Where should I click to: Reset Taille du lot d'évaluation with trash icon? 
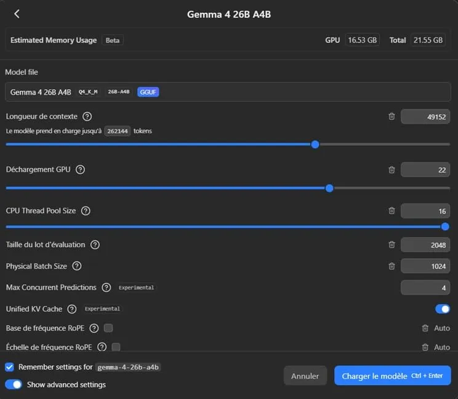[x=392, y=245]
